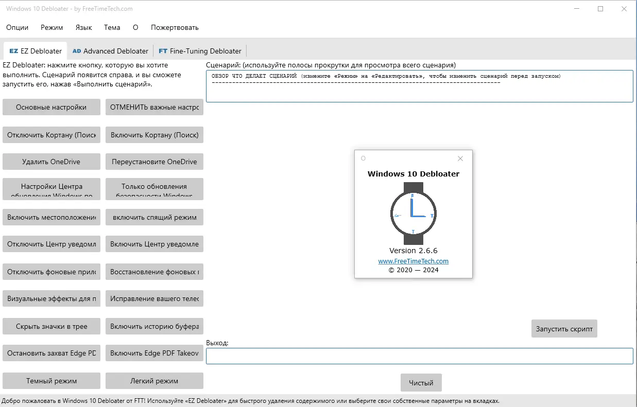The image size is (637, 407).
Task: Click the status bar welcome message
Action: tap(250, 401)
